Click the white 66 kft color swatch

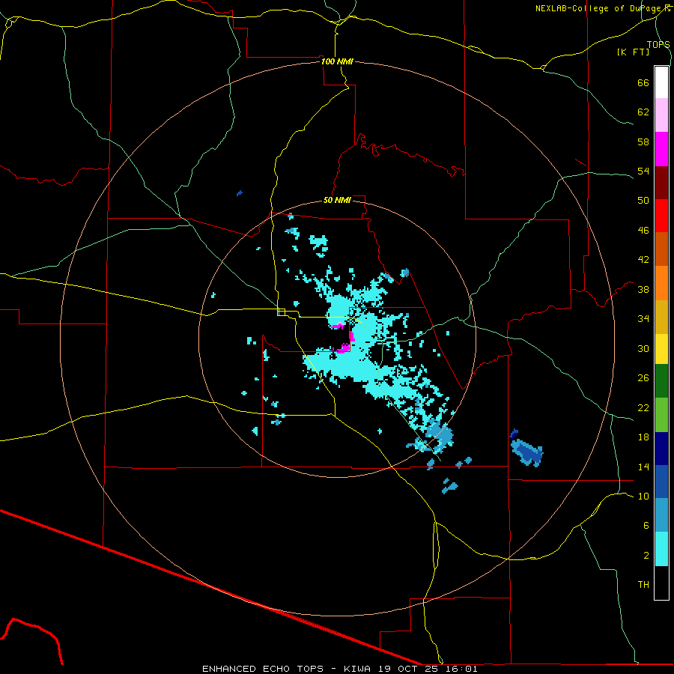661,82
